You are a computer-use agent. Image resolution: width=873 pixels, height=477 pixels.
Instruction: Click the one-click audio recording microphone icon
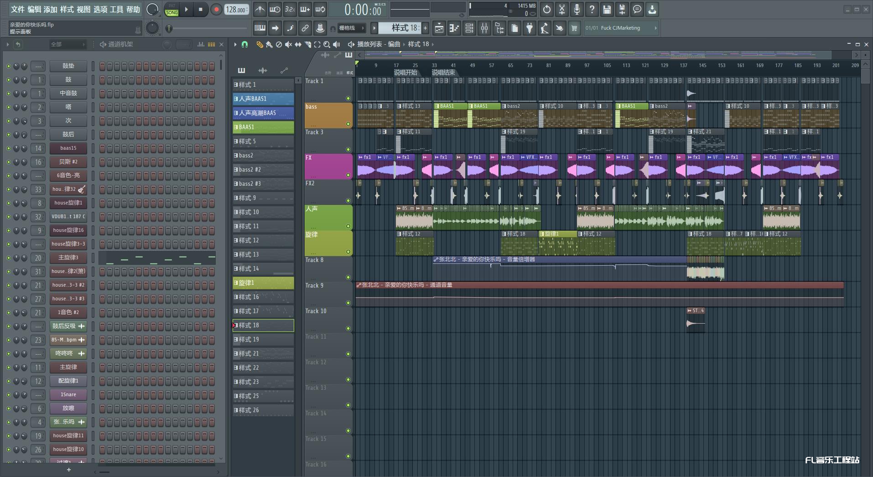pyautogui.click(x=577, y=9)
